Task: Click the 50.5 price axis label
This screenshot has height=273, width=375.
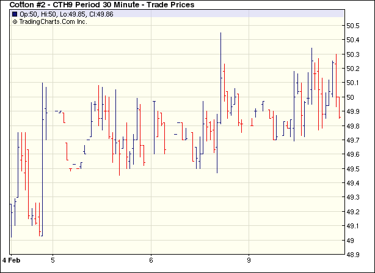Action: 353,26
